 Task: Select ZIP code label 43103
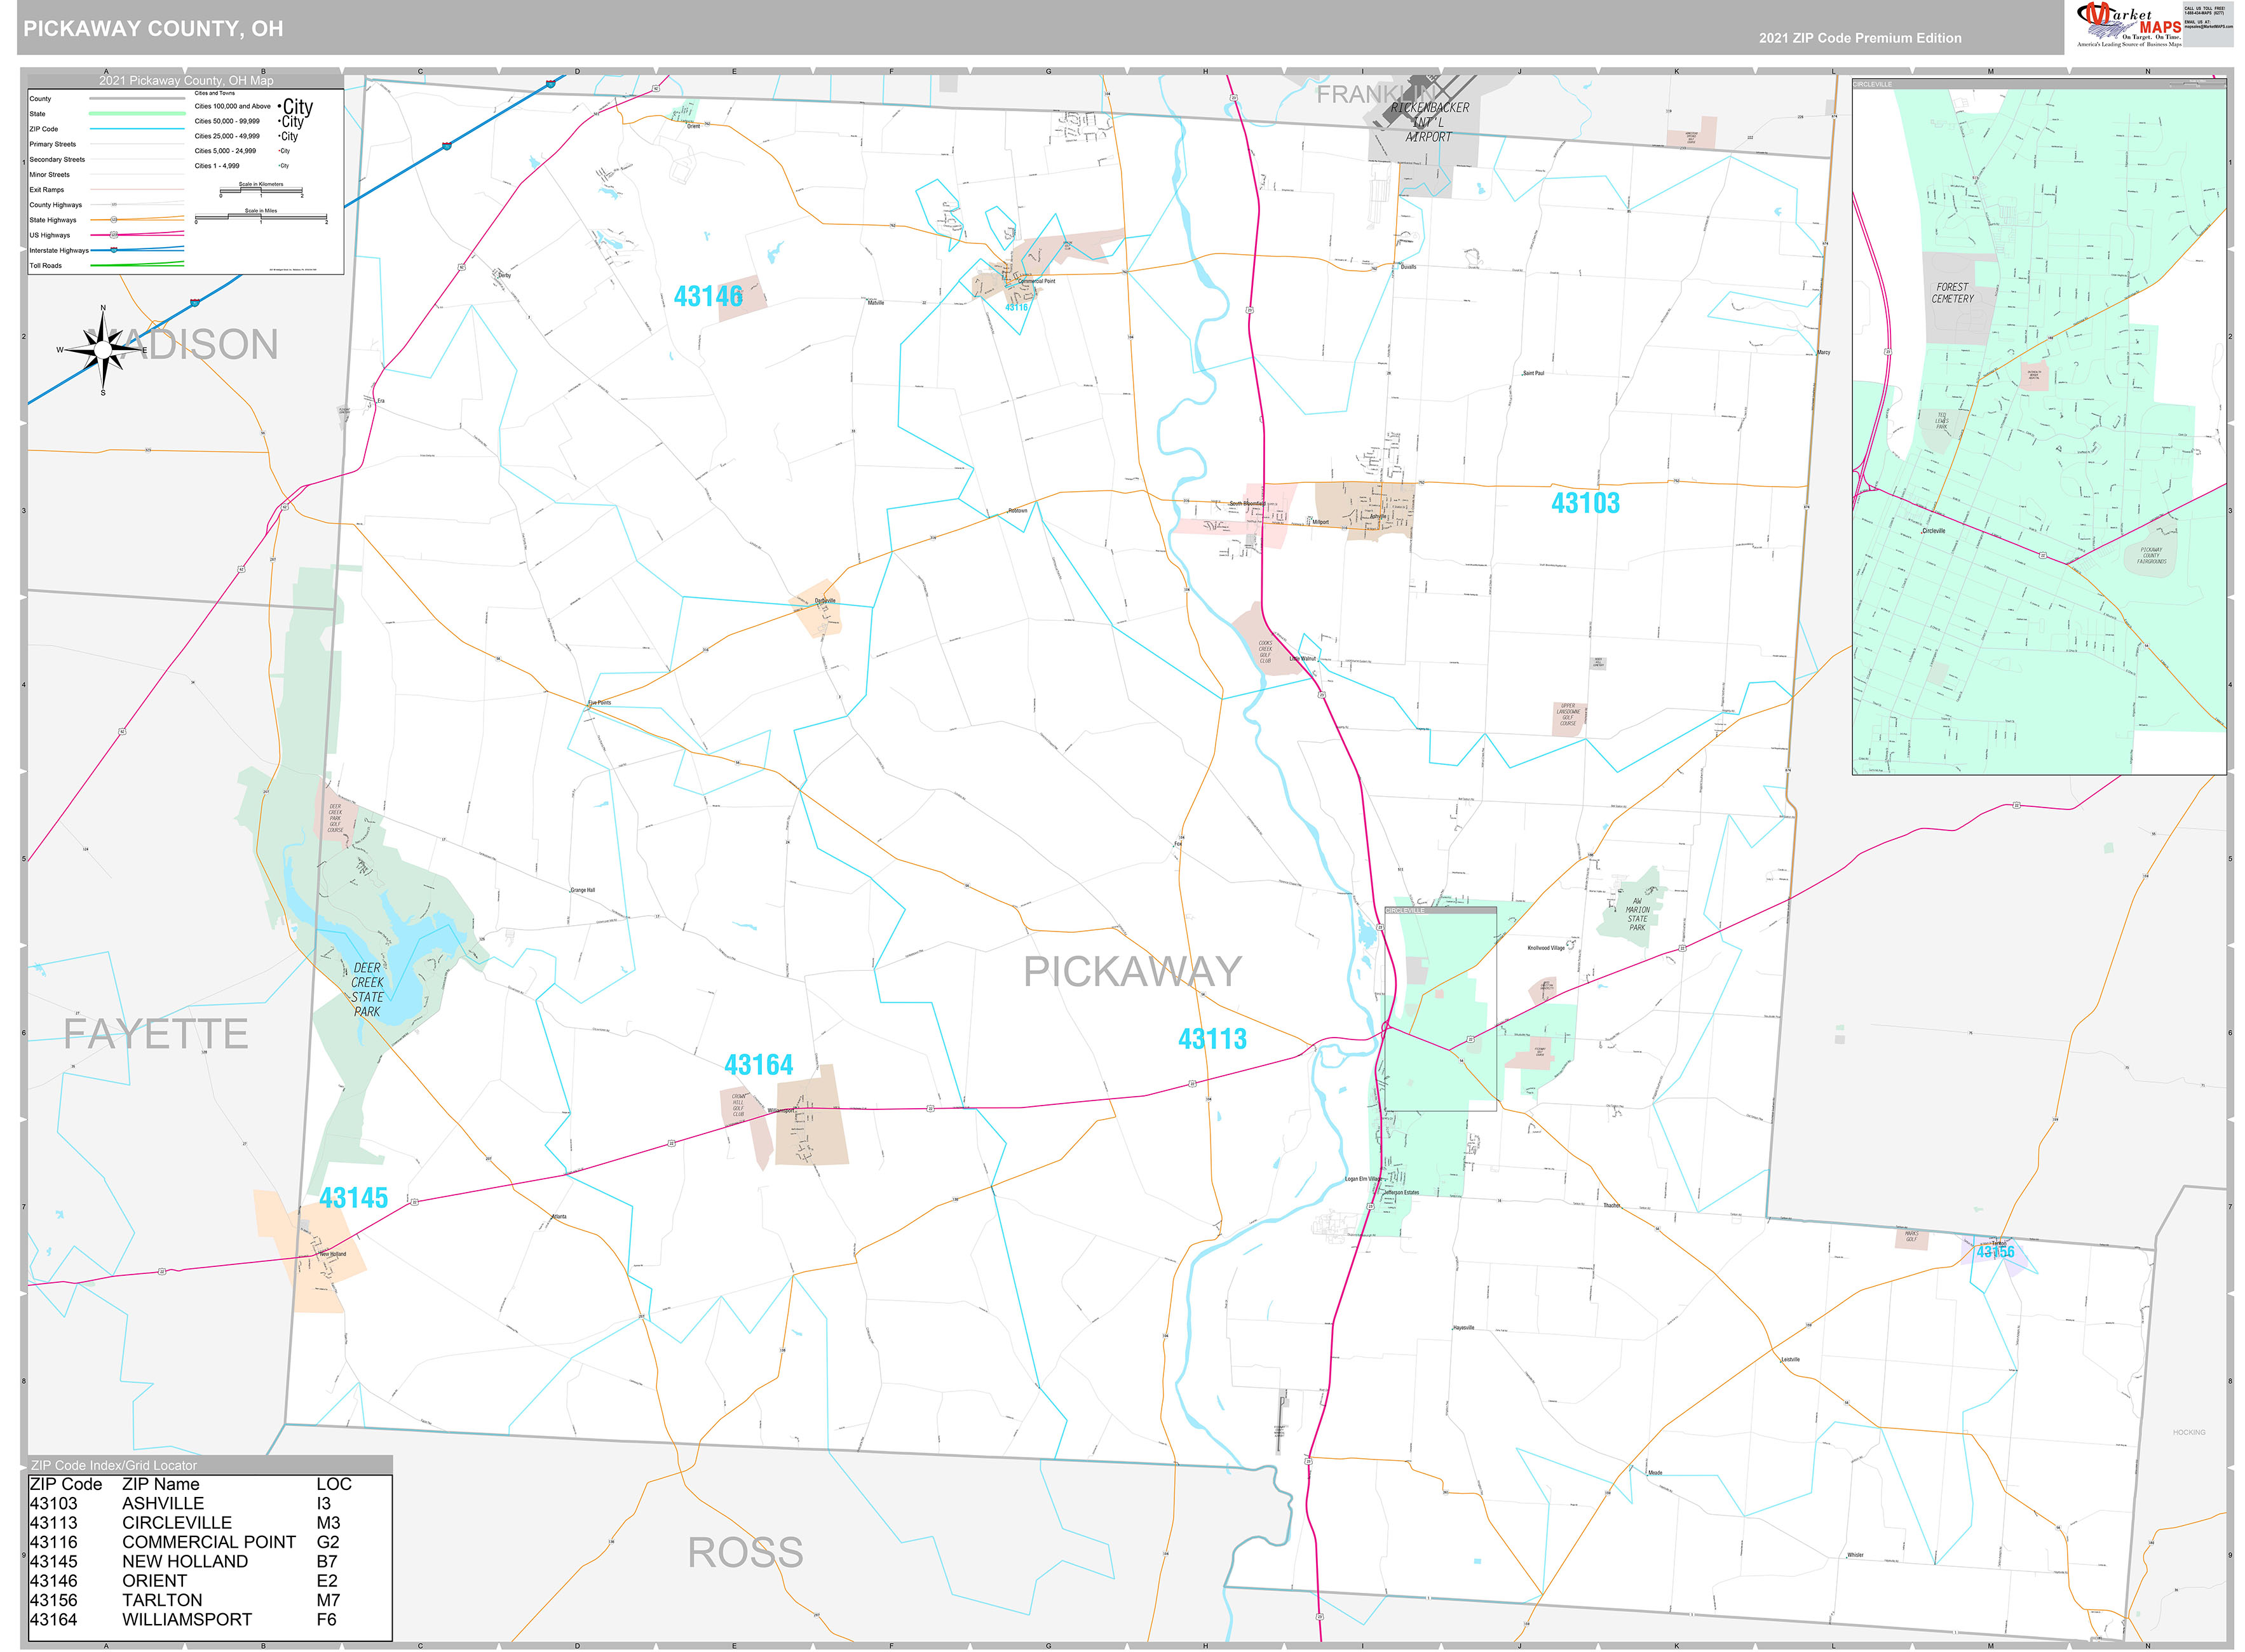[x=1585, y=503]
